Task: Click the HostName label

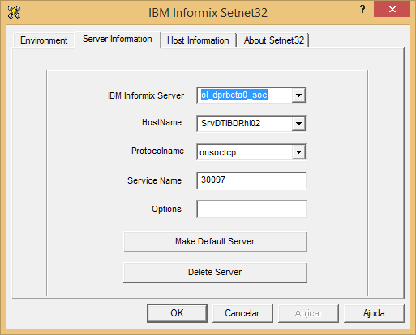Action: [x=161, y=122]
